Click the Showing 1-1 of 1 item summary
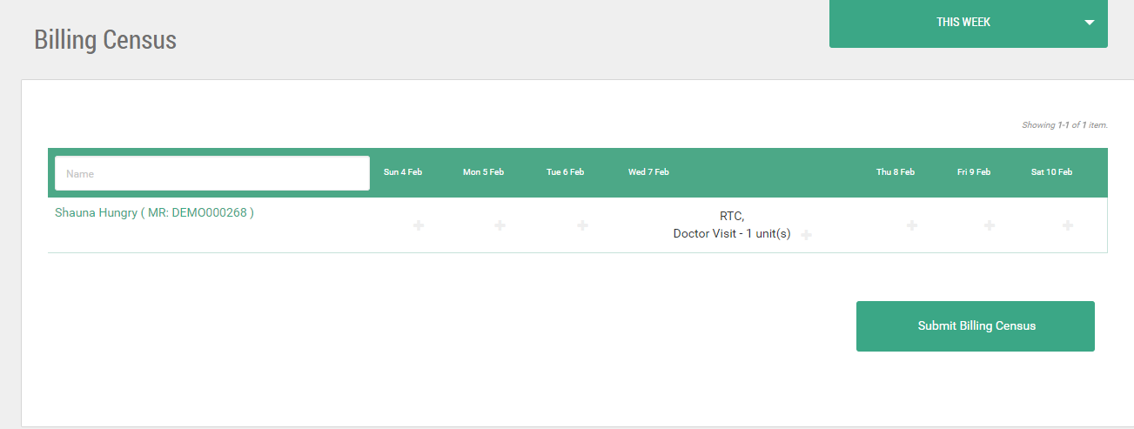This screenshot has height=429, width=1134. coord(1064,125)
